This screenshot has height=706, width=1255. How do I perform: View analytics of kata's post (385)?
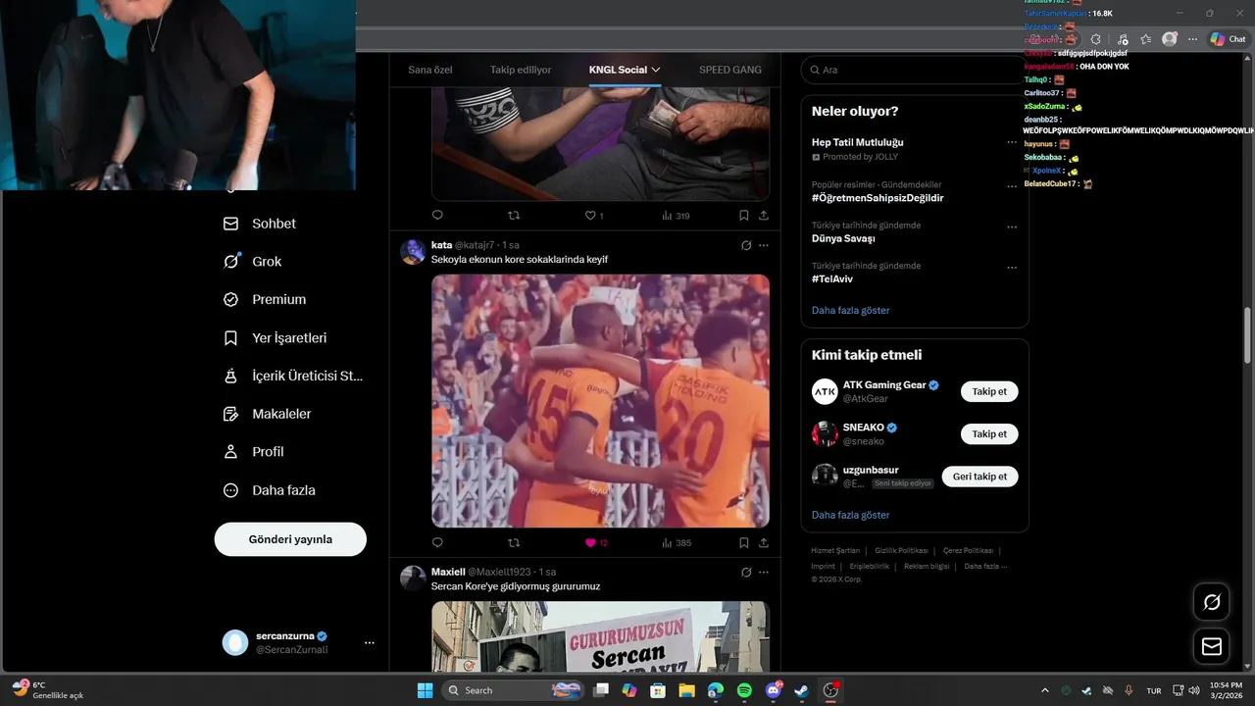point(677,542)
